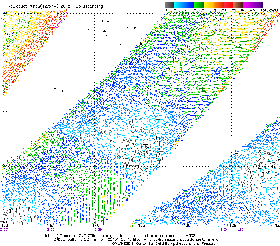280x246 pixels.
Task: Click the purple time label '2:59'
Action: click(x=98, y=230)
